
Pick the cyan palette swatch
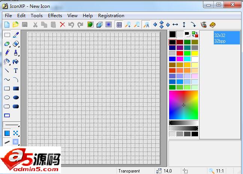[x=187, y=59]
